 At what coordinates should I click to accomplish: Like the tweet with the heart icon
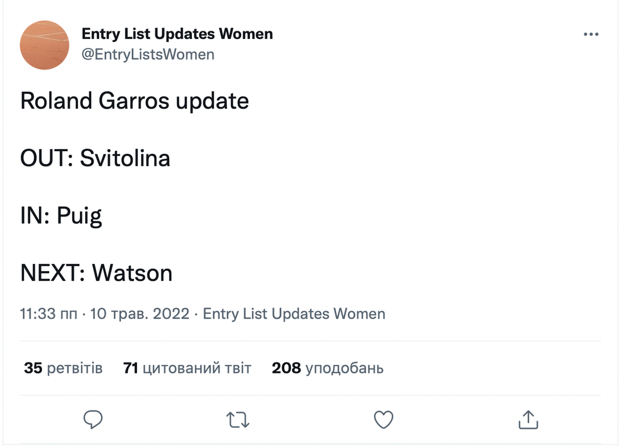(x=384, y=419)
